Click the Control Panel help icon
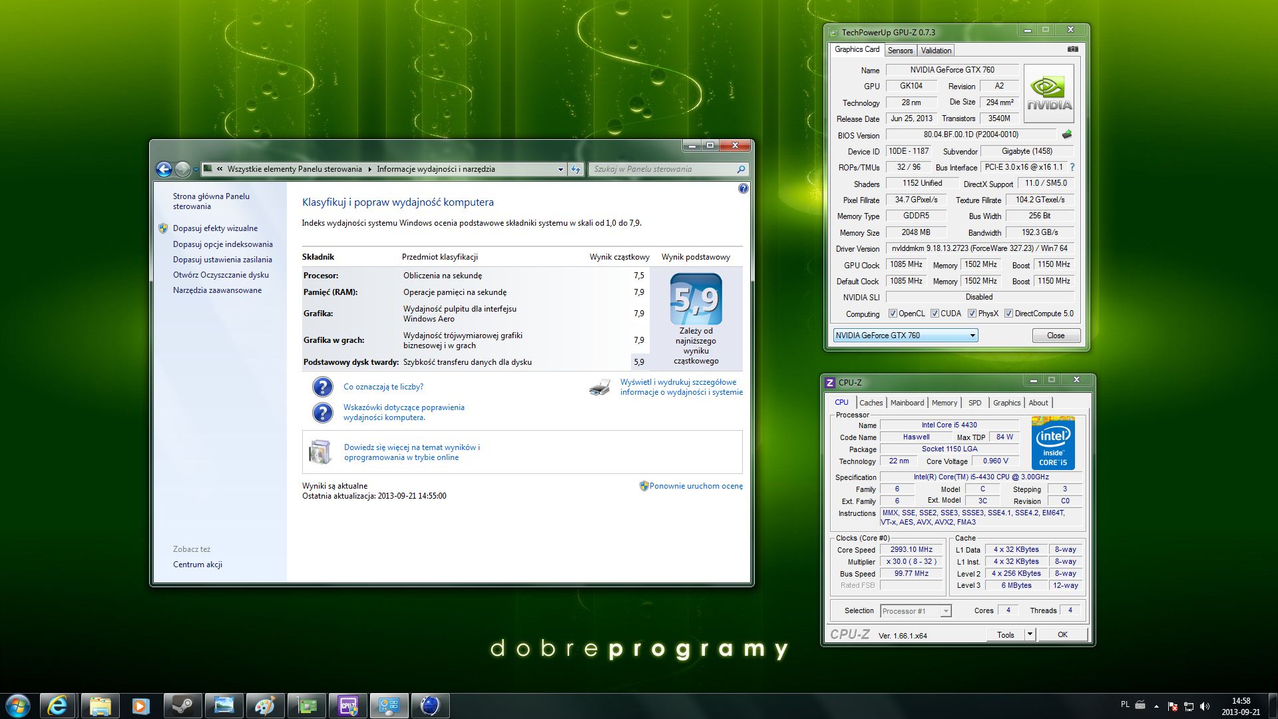1278x719 pixels. 743,188
